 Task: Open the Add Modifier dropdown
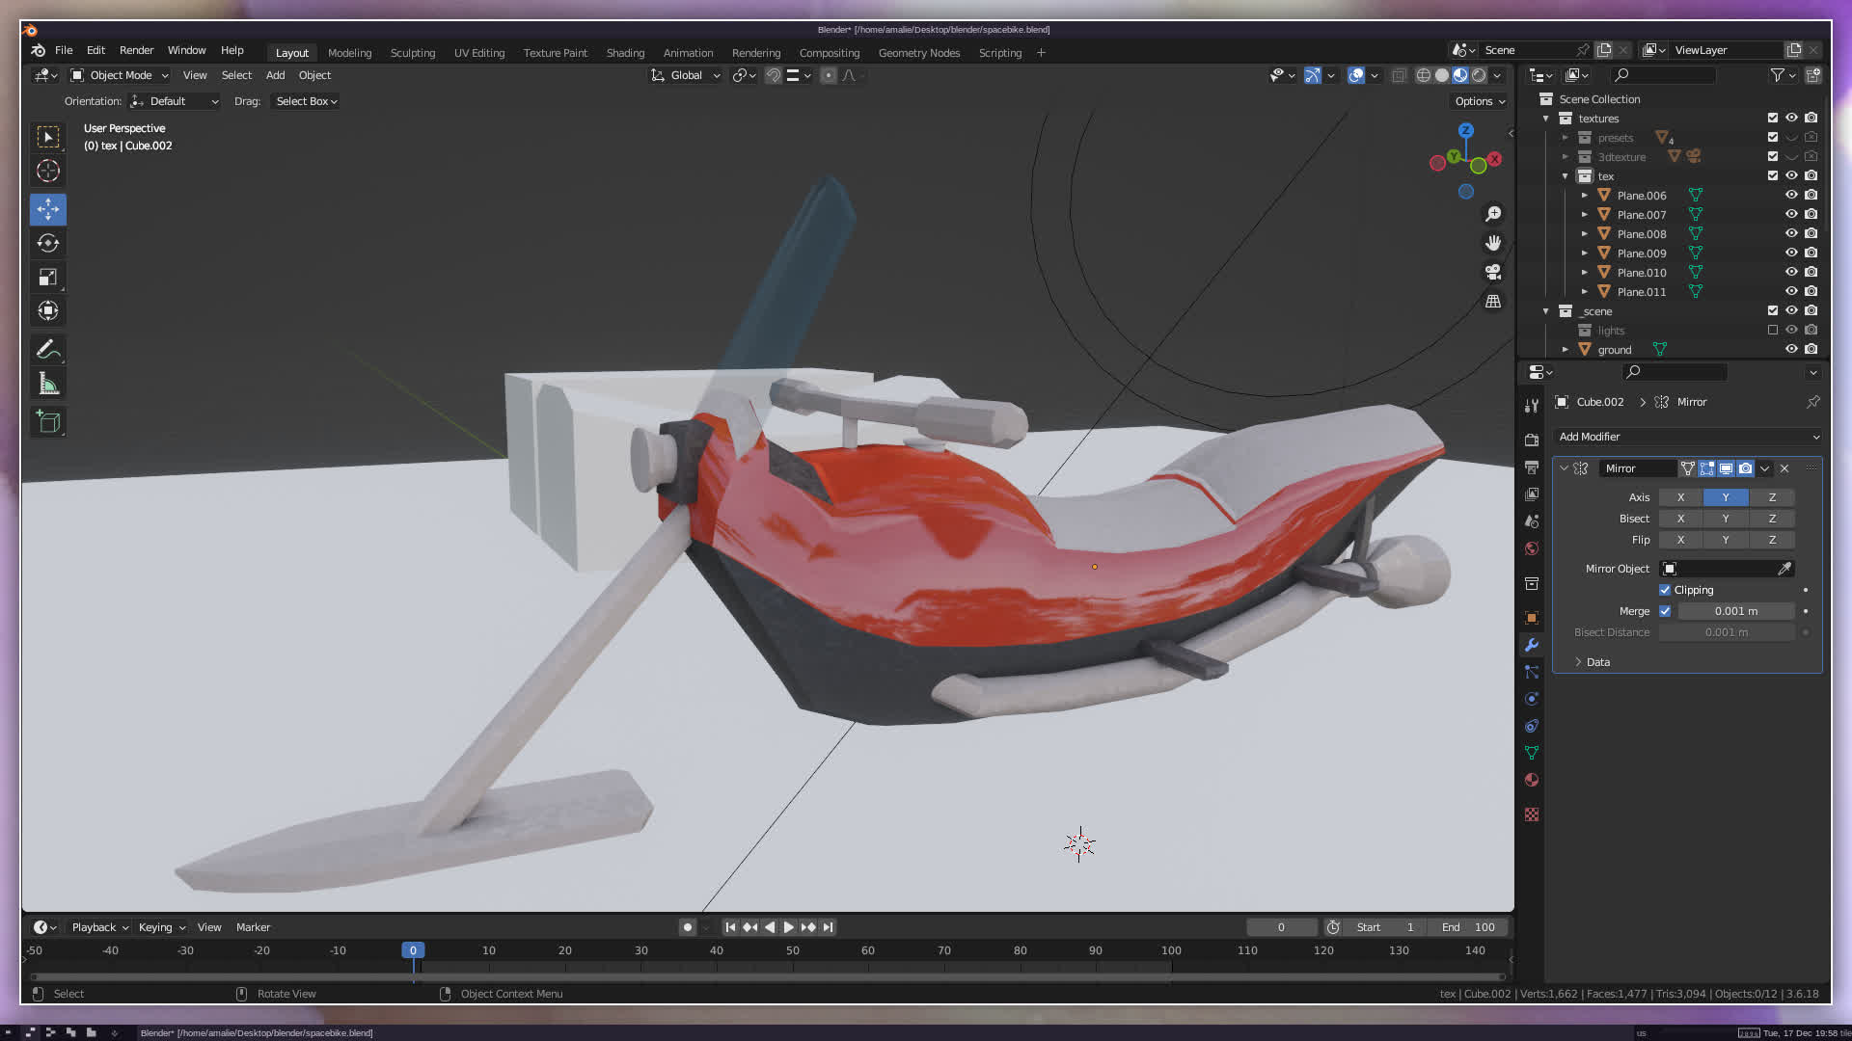tap(1687, 437)
